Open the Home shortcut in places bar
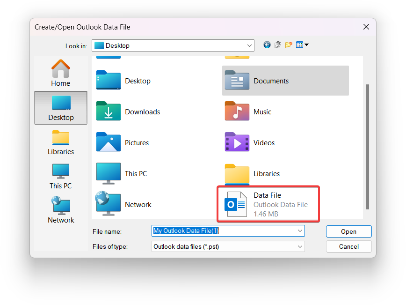This screenshot has height=305, width=406. (61, 73)
